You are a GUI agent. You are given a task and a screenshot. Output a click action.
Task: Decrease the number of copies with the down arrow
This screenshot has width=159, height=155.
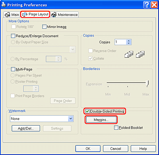point(128,43)
